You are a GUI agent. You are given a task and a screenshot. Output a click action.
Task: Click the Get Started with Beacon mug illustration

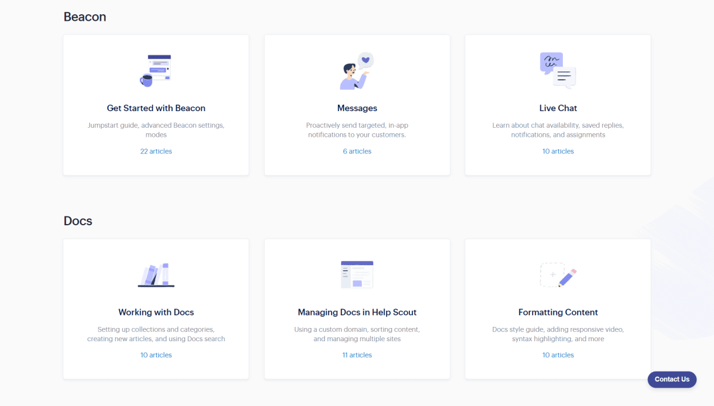pos(155,71)
